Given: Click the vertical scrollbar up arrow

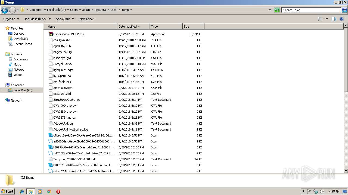Looking at the screenshot, I should pos(346,26).
